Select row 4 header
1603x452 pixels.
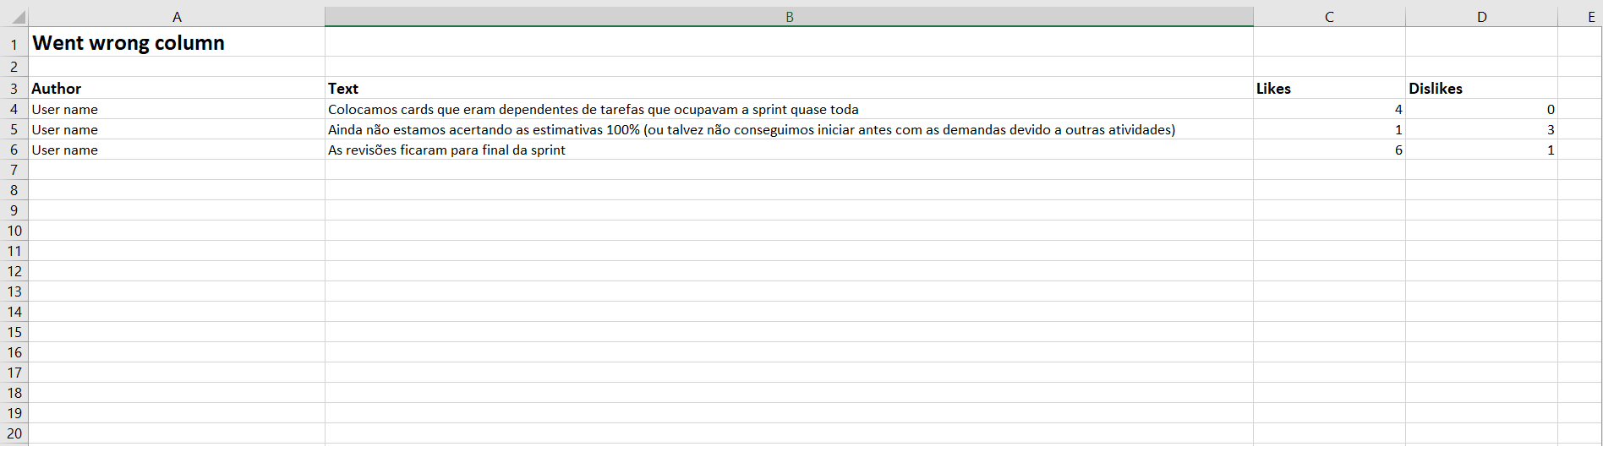(14, 110)
